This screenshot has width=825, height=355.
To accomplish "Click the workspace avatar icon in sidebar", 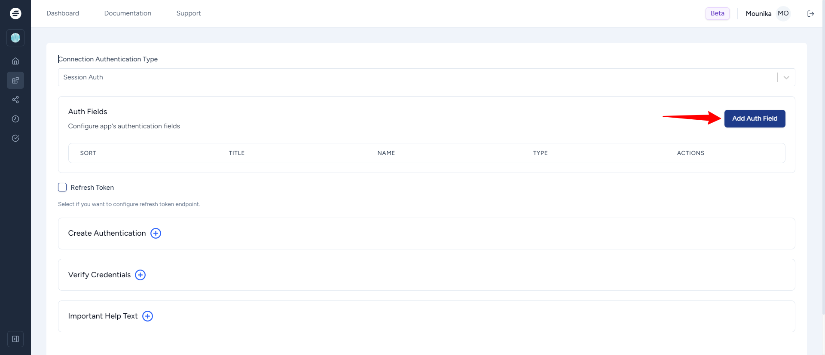I will (x=15, y=38).
